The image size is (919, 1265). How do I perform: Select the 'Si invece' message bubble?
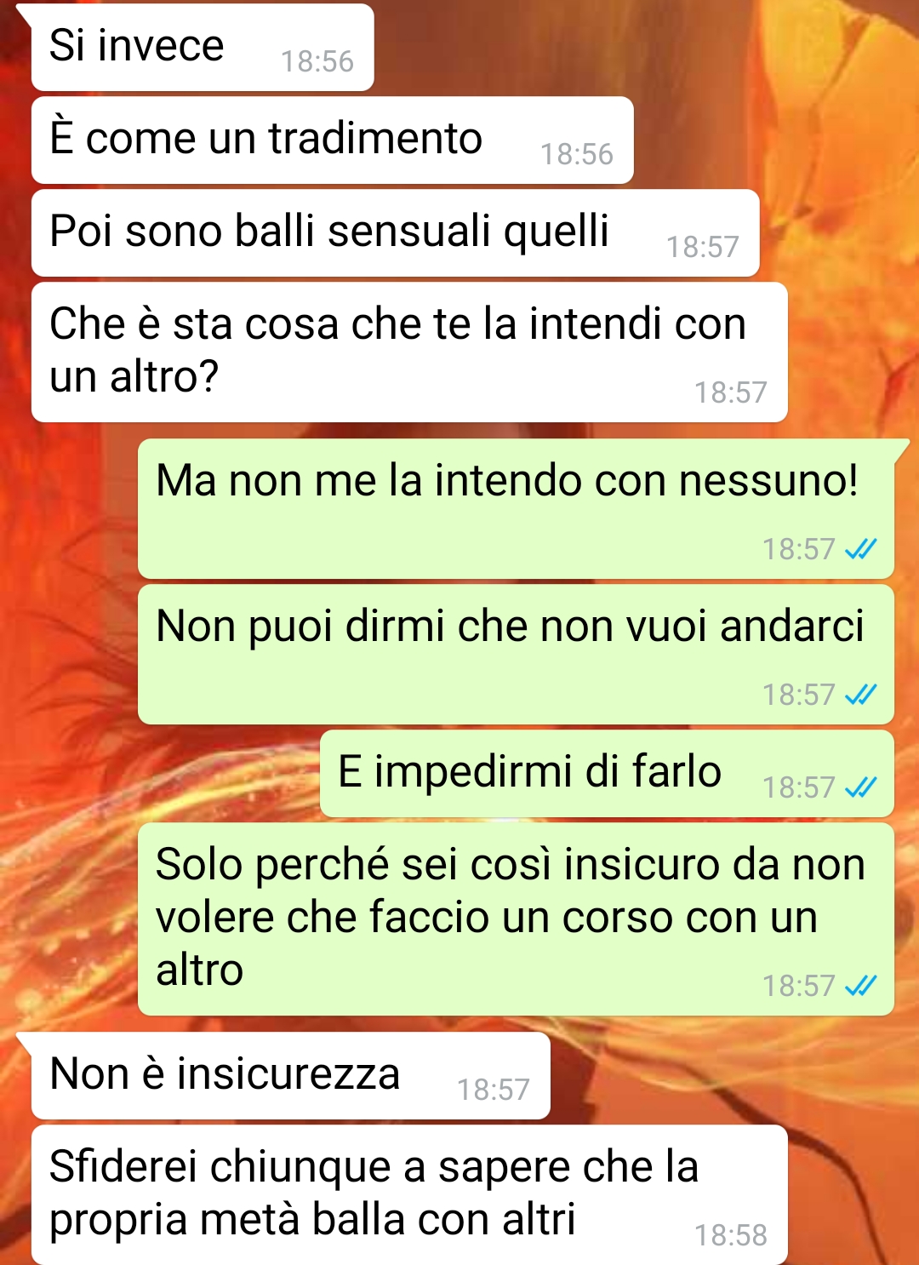(x=203, y=48)
